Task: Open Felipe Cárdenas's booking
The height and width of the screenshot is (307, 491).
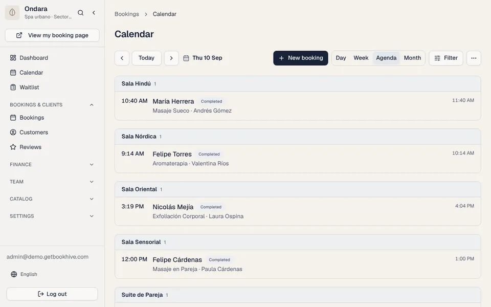Action: tap(298, 264)
